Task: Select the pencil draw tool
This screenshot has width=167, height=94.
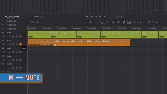Action: [107, 22]
